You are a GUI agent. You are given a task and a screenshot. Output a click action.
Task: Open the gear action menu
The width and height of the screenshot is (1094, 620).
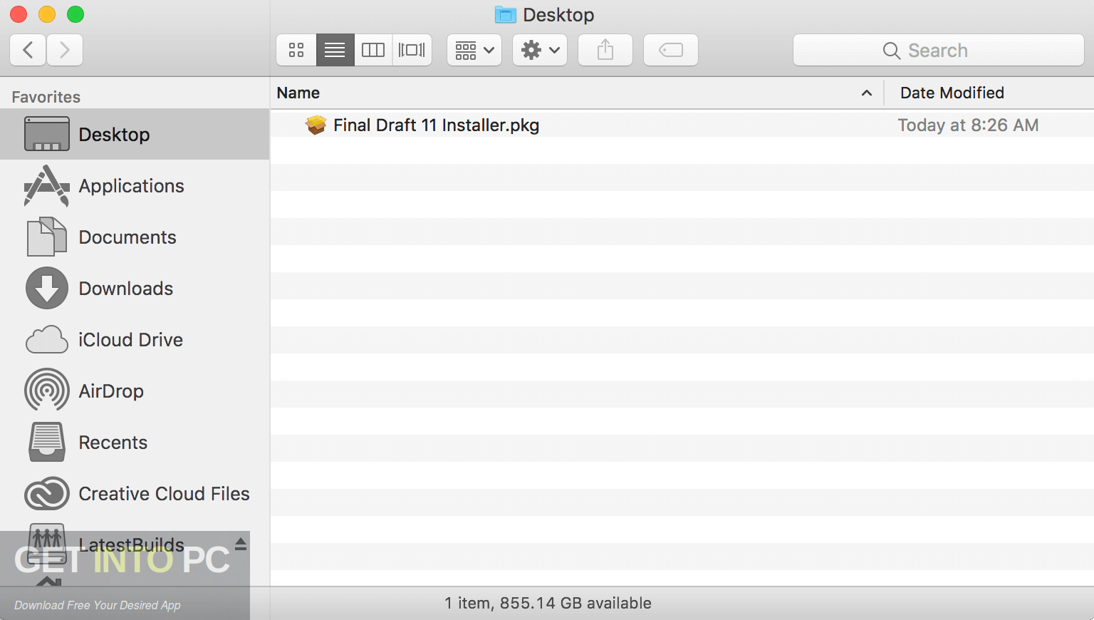pyautogui.click(x=540, y=50)
